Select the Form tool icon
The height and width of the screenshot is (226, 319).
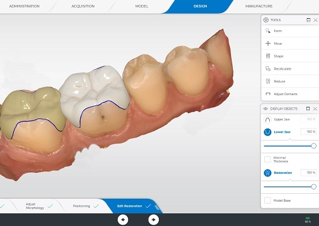click(268, 31)
